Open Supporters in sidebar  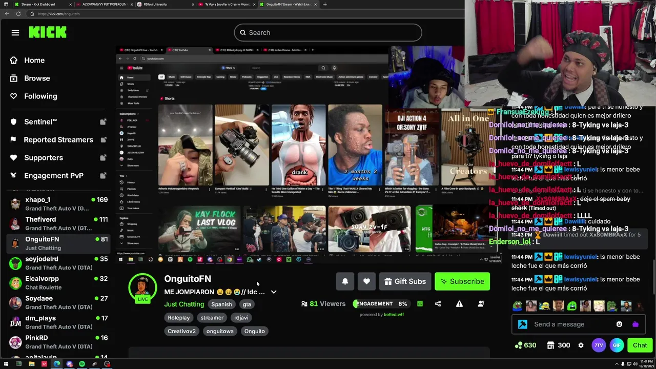coord(44,158)
